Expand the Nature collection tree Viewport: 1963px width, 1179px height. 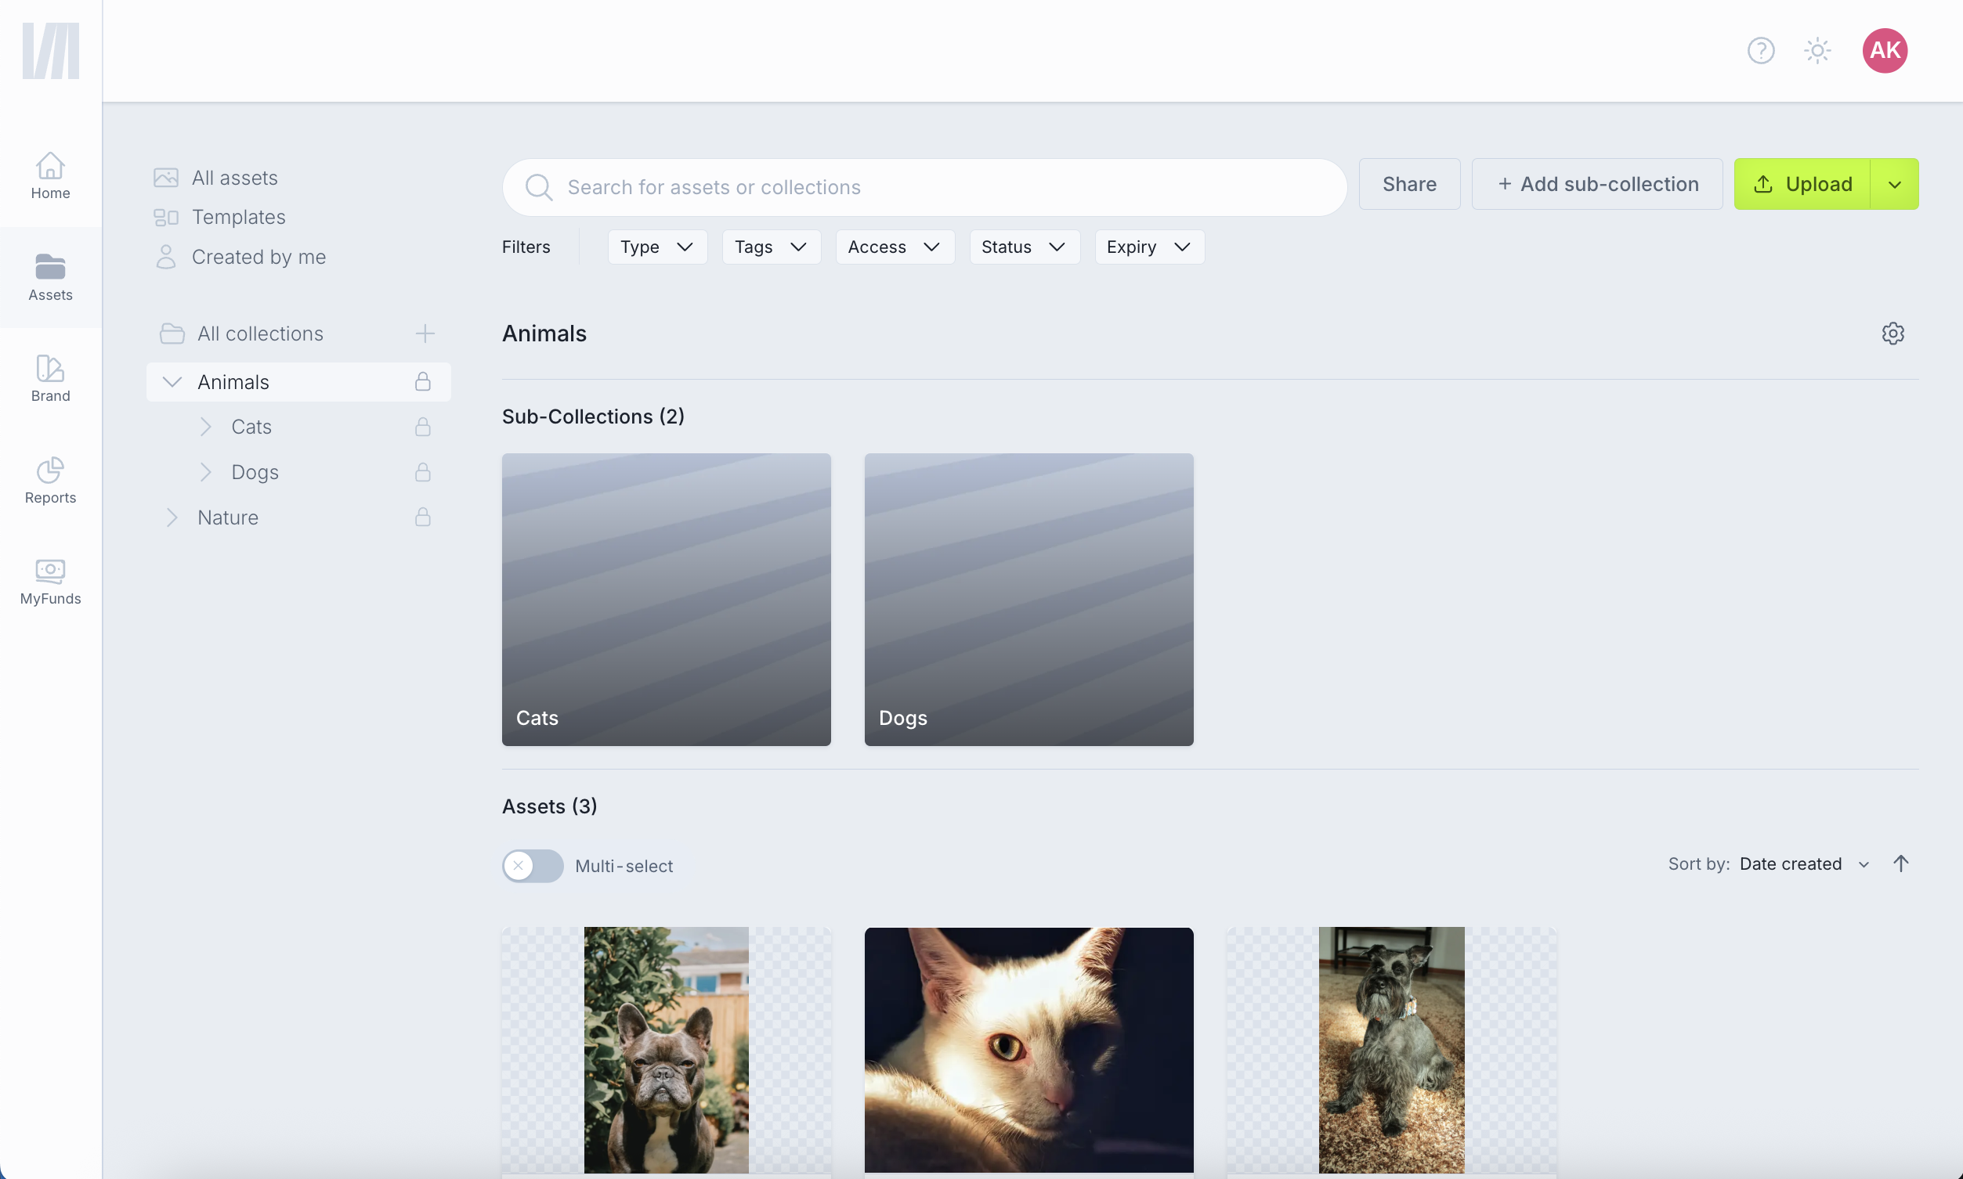tap(172, 518)
